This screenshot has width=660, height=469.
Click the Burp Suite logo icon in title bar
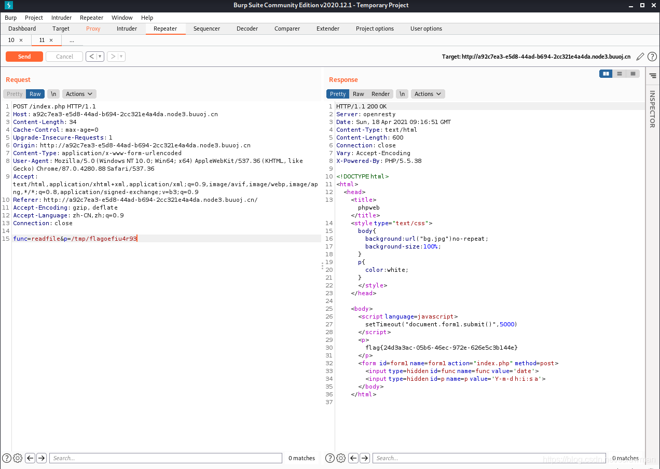[x=8, y=5]
